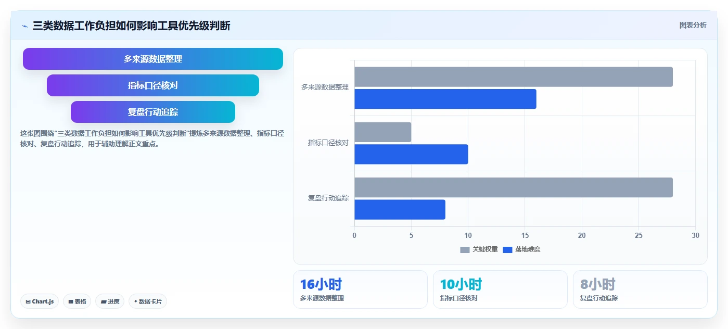Click the gray bar for 指标口径核对

pos(383,132)
